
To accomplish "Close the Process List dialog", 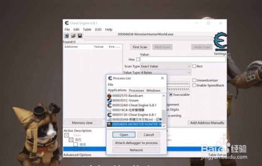I will 162,78.
